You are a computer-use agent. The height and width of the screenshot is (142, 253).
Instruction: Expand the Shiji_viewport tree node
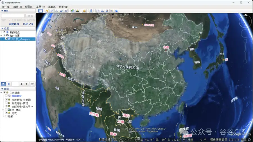[3, 39]
